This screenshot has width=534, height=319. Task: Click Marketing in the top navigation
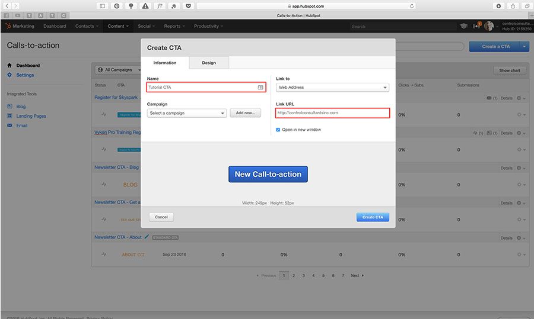click(x=23, y=26)
